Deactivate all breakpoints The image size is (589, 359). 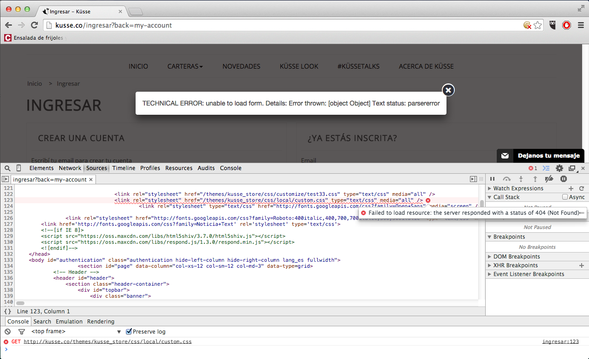pos(549,179)
